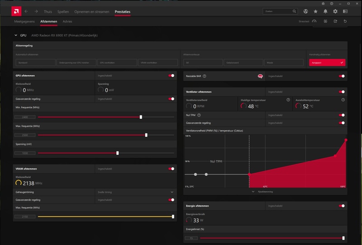Open notifications bell icon
The height and width of the screenshot is (245, 362).
325,11
